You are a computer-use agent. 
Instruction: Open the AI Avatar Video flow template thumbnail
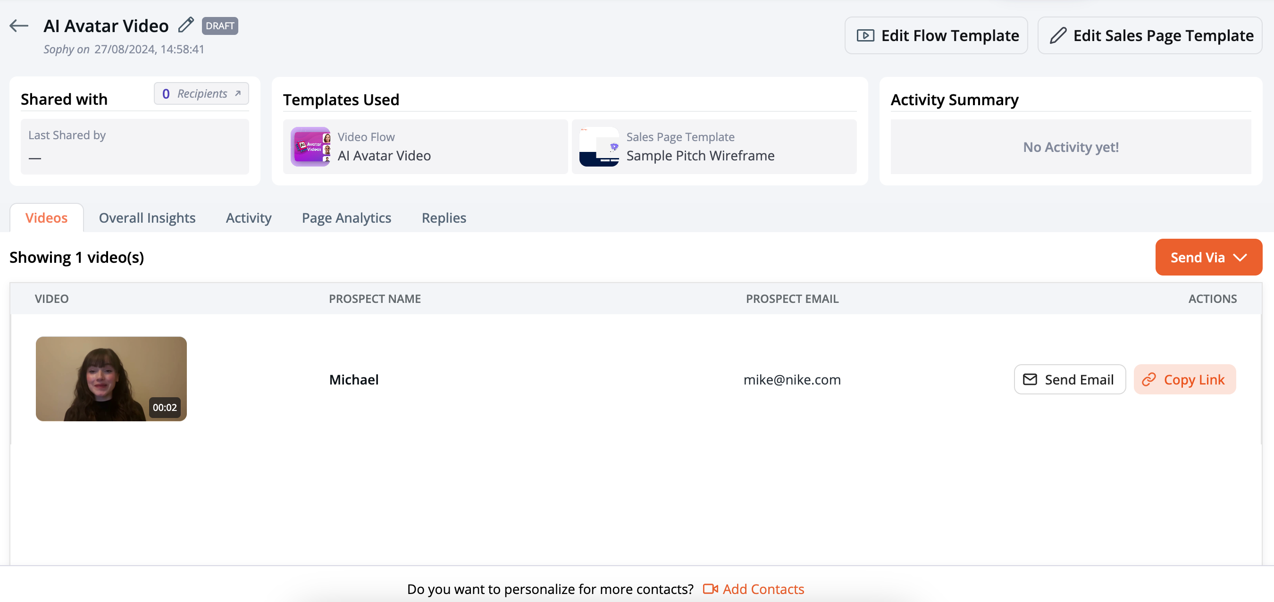click(310, 146)
